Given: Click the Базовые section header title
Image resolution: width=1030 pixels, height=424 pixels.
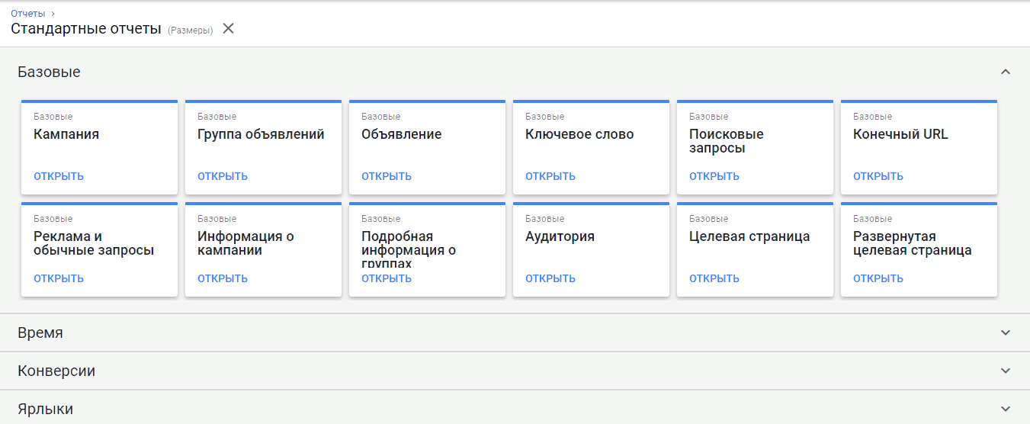Looking at the screenshot, I should (x=49, y=72).
